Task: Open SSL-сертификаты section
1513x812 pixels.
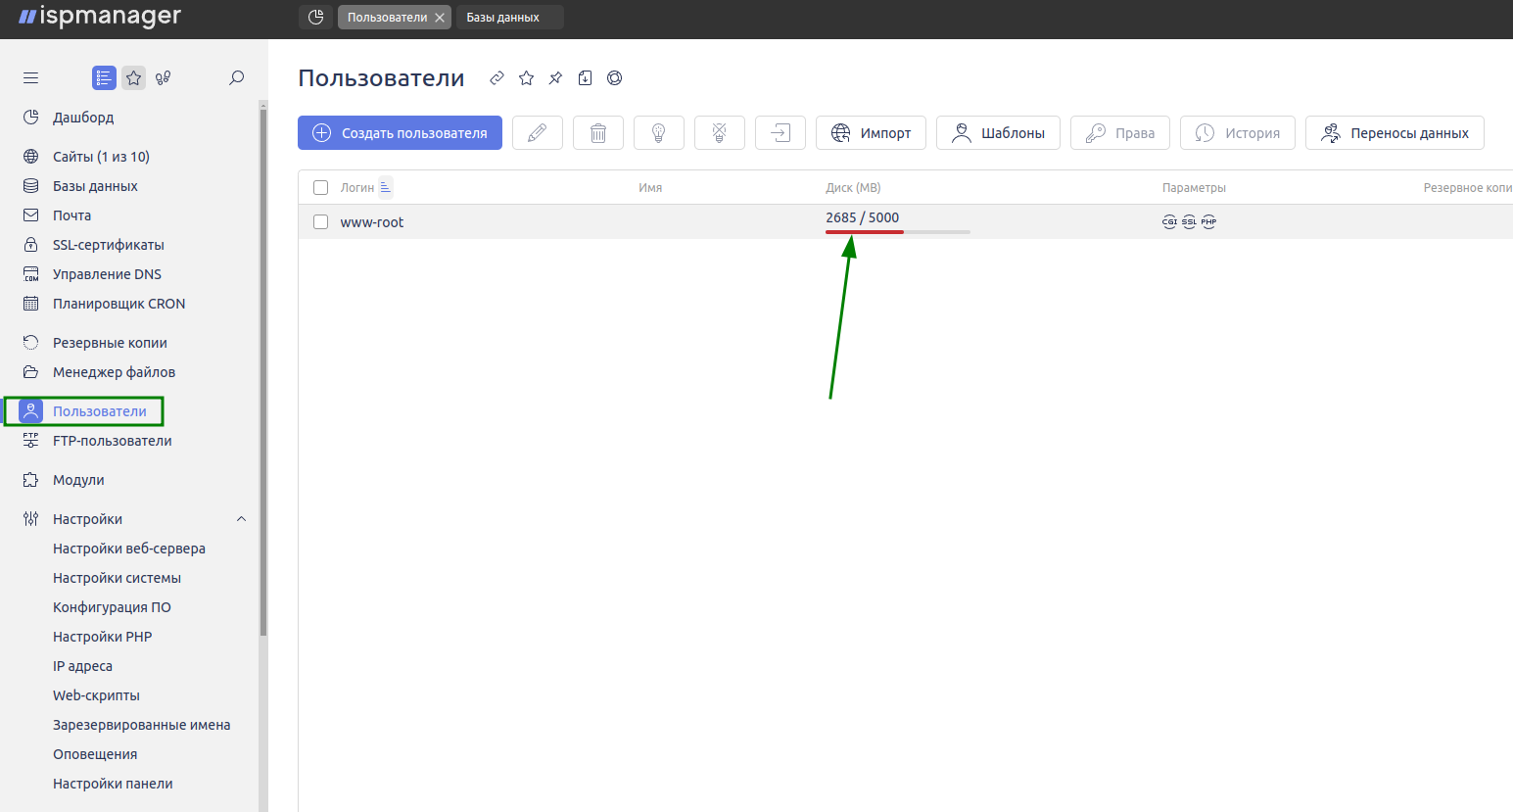Action: [x=109, y=245]
